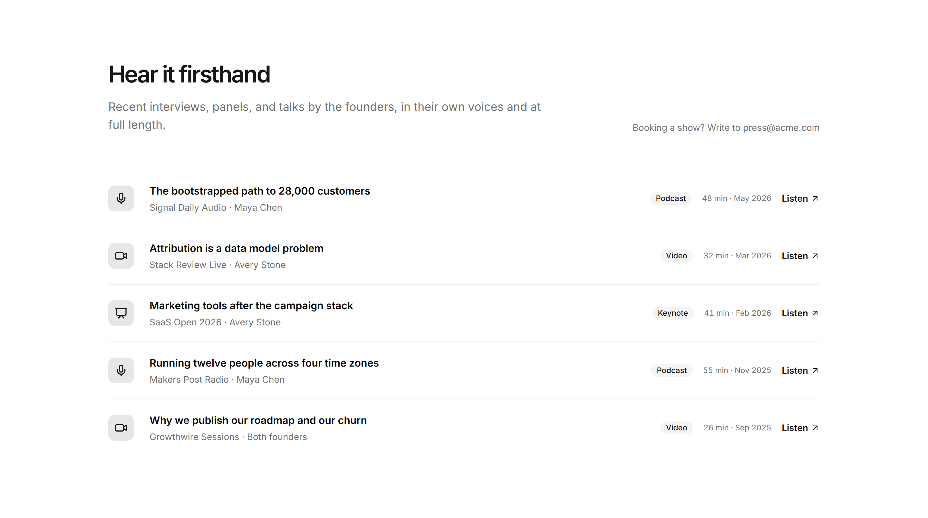Image resolution: width=928 pixels, height=518 pixels.
Task: Click the microphone icon for the bootstrapped path episode
Action: coord(121,198)
